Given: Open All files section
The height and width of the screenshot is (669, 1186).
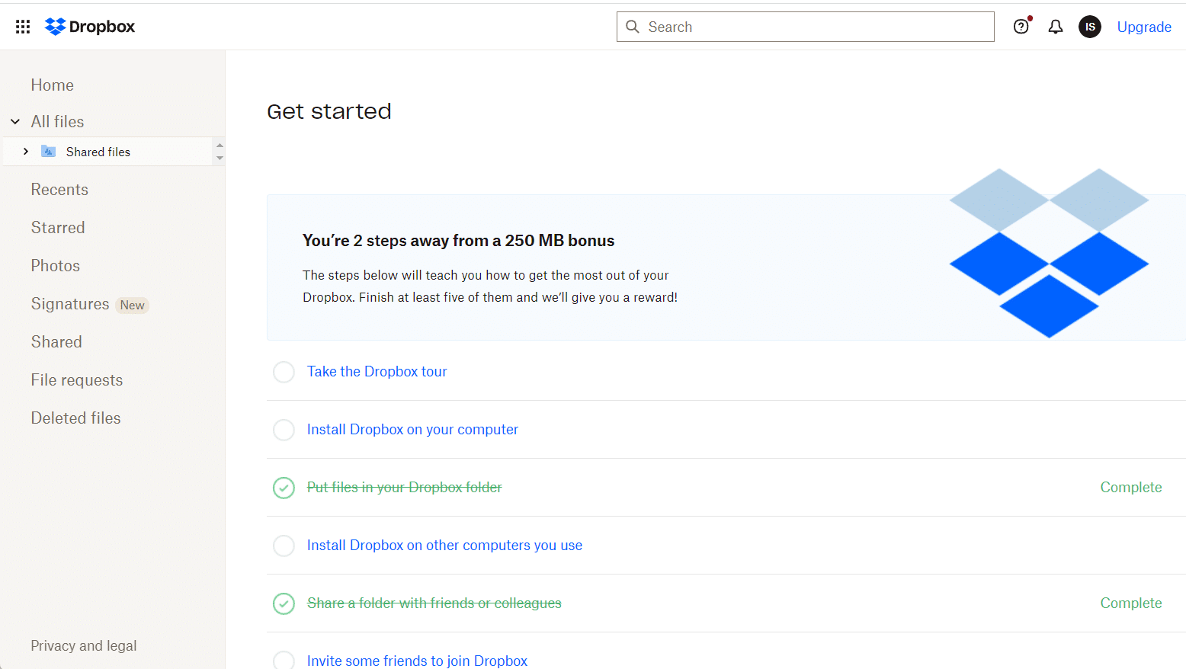Looking at the screenshot, I should [57, 122].
